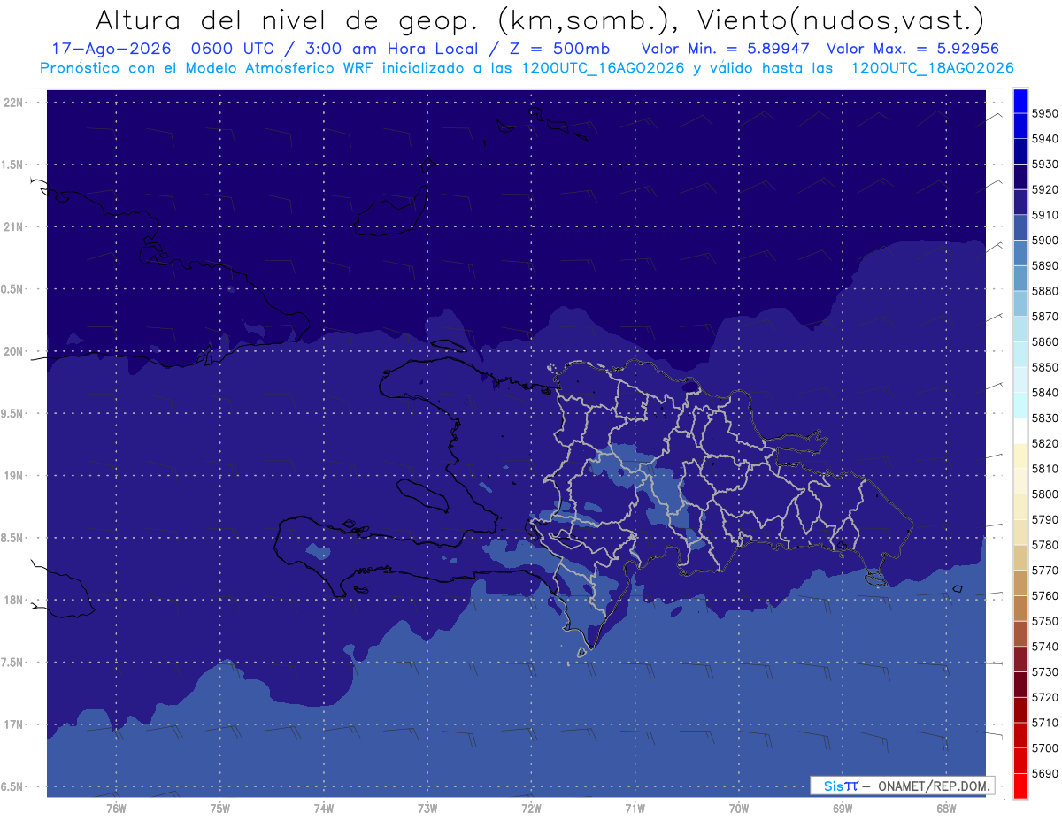Screen dimensions: 1062x820
Task: Click the map title 'Altura del nivel de geop.'
Action: (286, 19)
